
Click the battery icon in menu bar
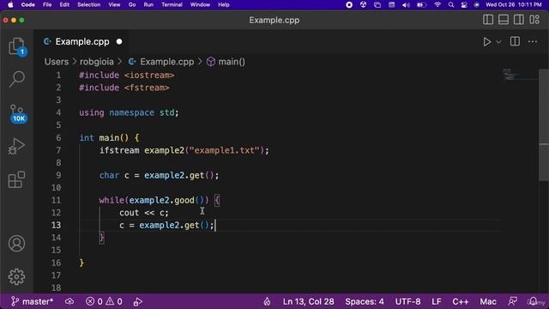point(421,4)
